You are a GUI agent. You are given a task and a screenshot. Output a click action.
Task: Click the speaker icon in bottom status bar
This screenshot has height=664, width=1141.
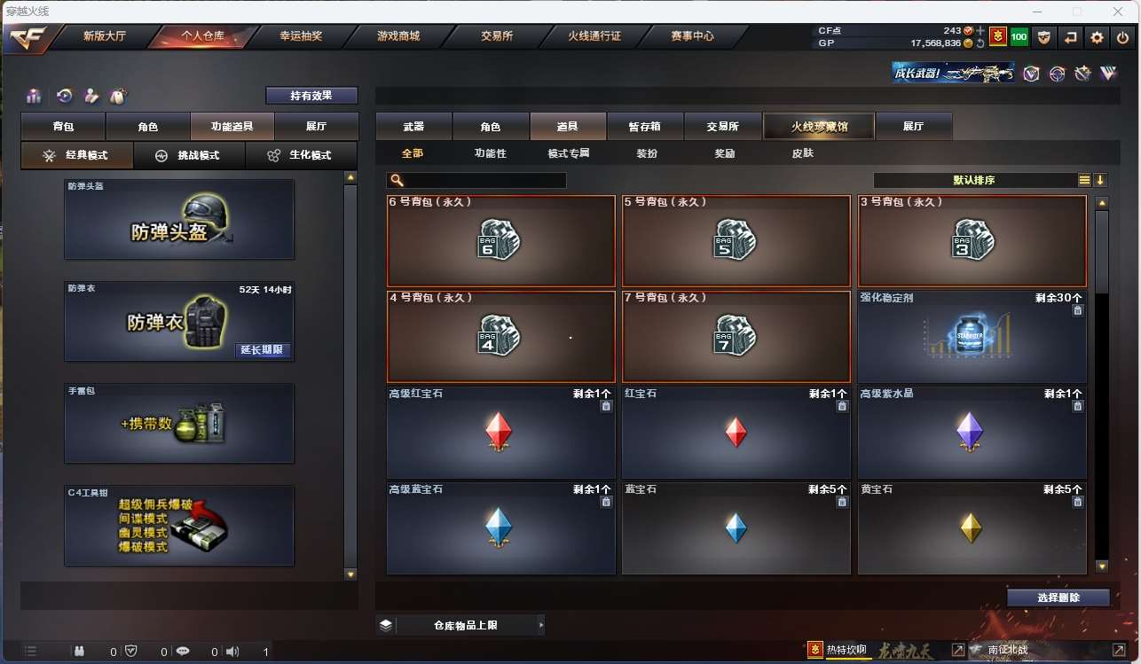232,652
